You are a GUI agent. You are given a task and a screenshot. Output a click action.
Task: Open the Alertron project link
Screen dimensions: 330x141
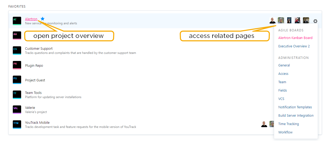pyautogui.click(x=31, y=19)
